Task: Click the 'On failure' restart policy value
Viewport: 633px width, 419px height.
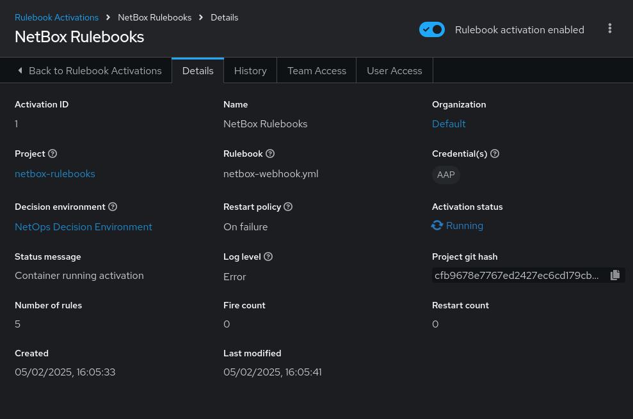Action: pyautogui.click(x=245, y=227)
